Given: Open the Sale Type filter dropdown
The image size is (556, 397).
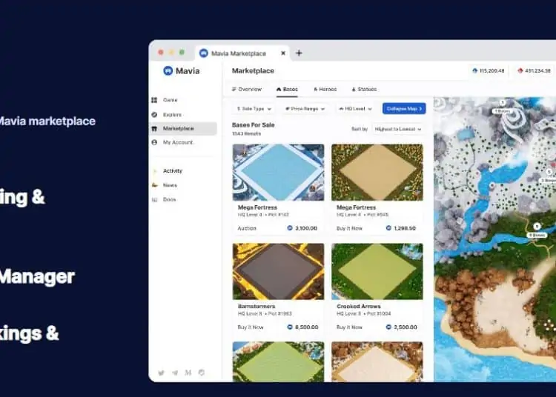Looking at the screenshot, I should tap(254, 109).
